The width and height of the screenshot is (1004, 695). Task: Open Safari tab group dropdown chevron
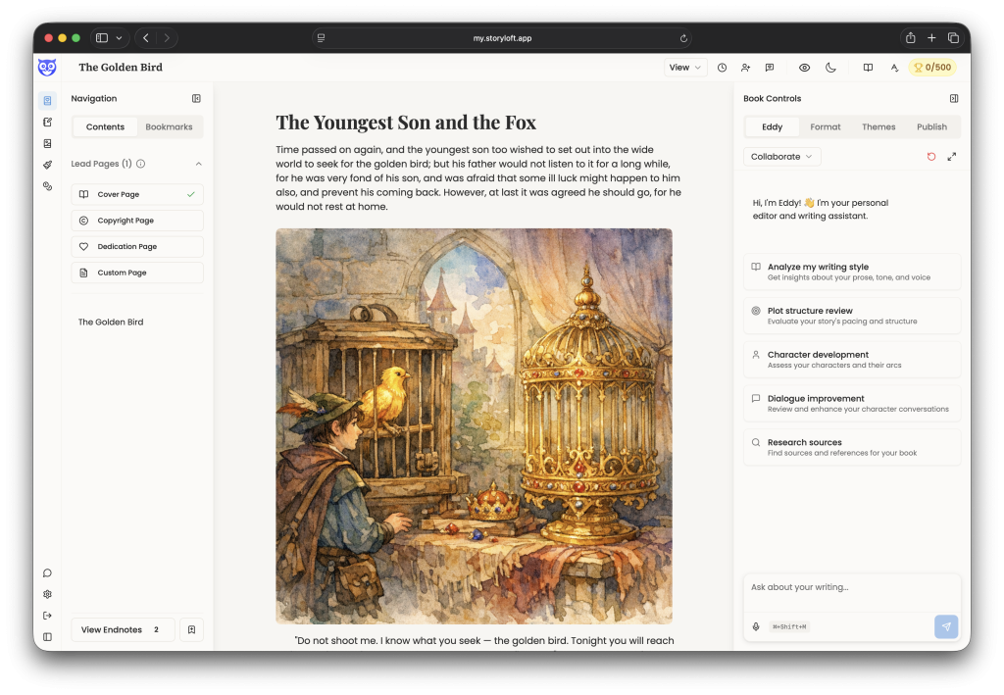119,38
